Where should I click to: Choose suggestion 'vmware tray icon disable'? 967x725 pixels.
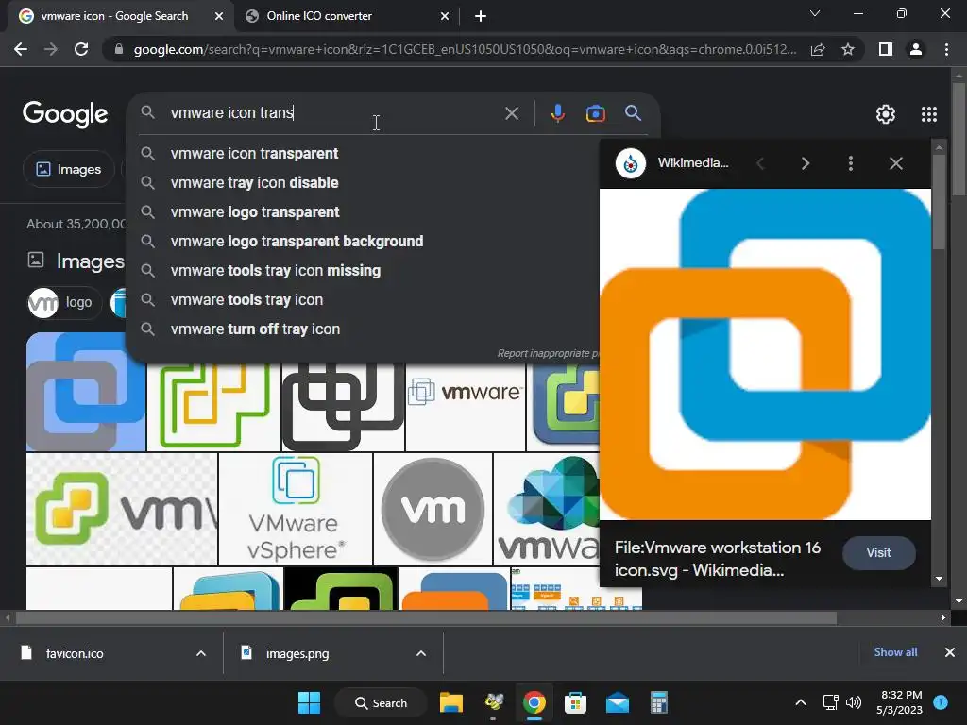tap(364, 182)
